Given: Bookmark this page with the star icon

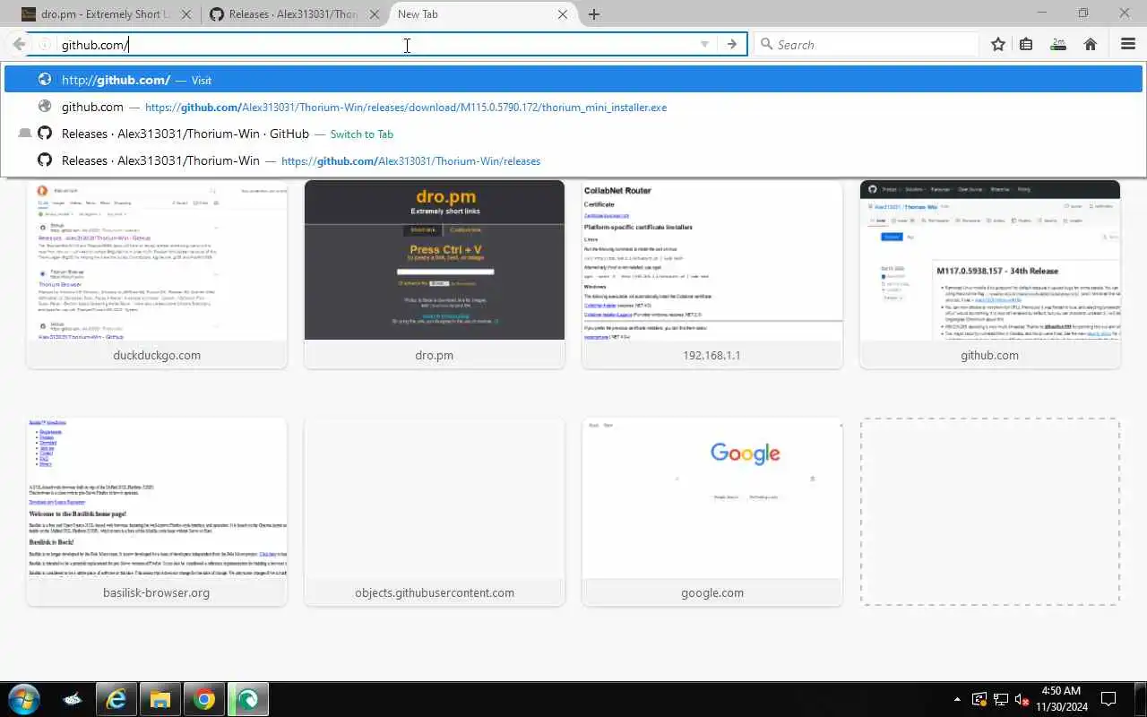Looking at the screenshot, I should (998, 45).
